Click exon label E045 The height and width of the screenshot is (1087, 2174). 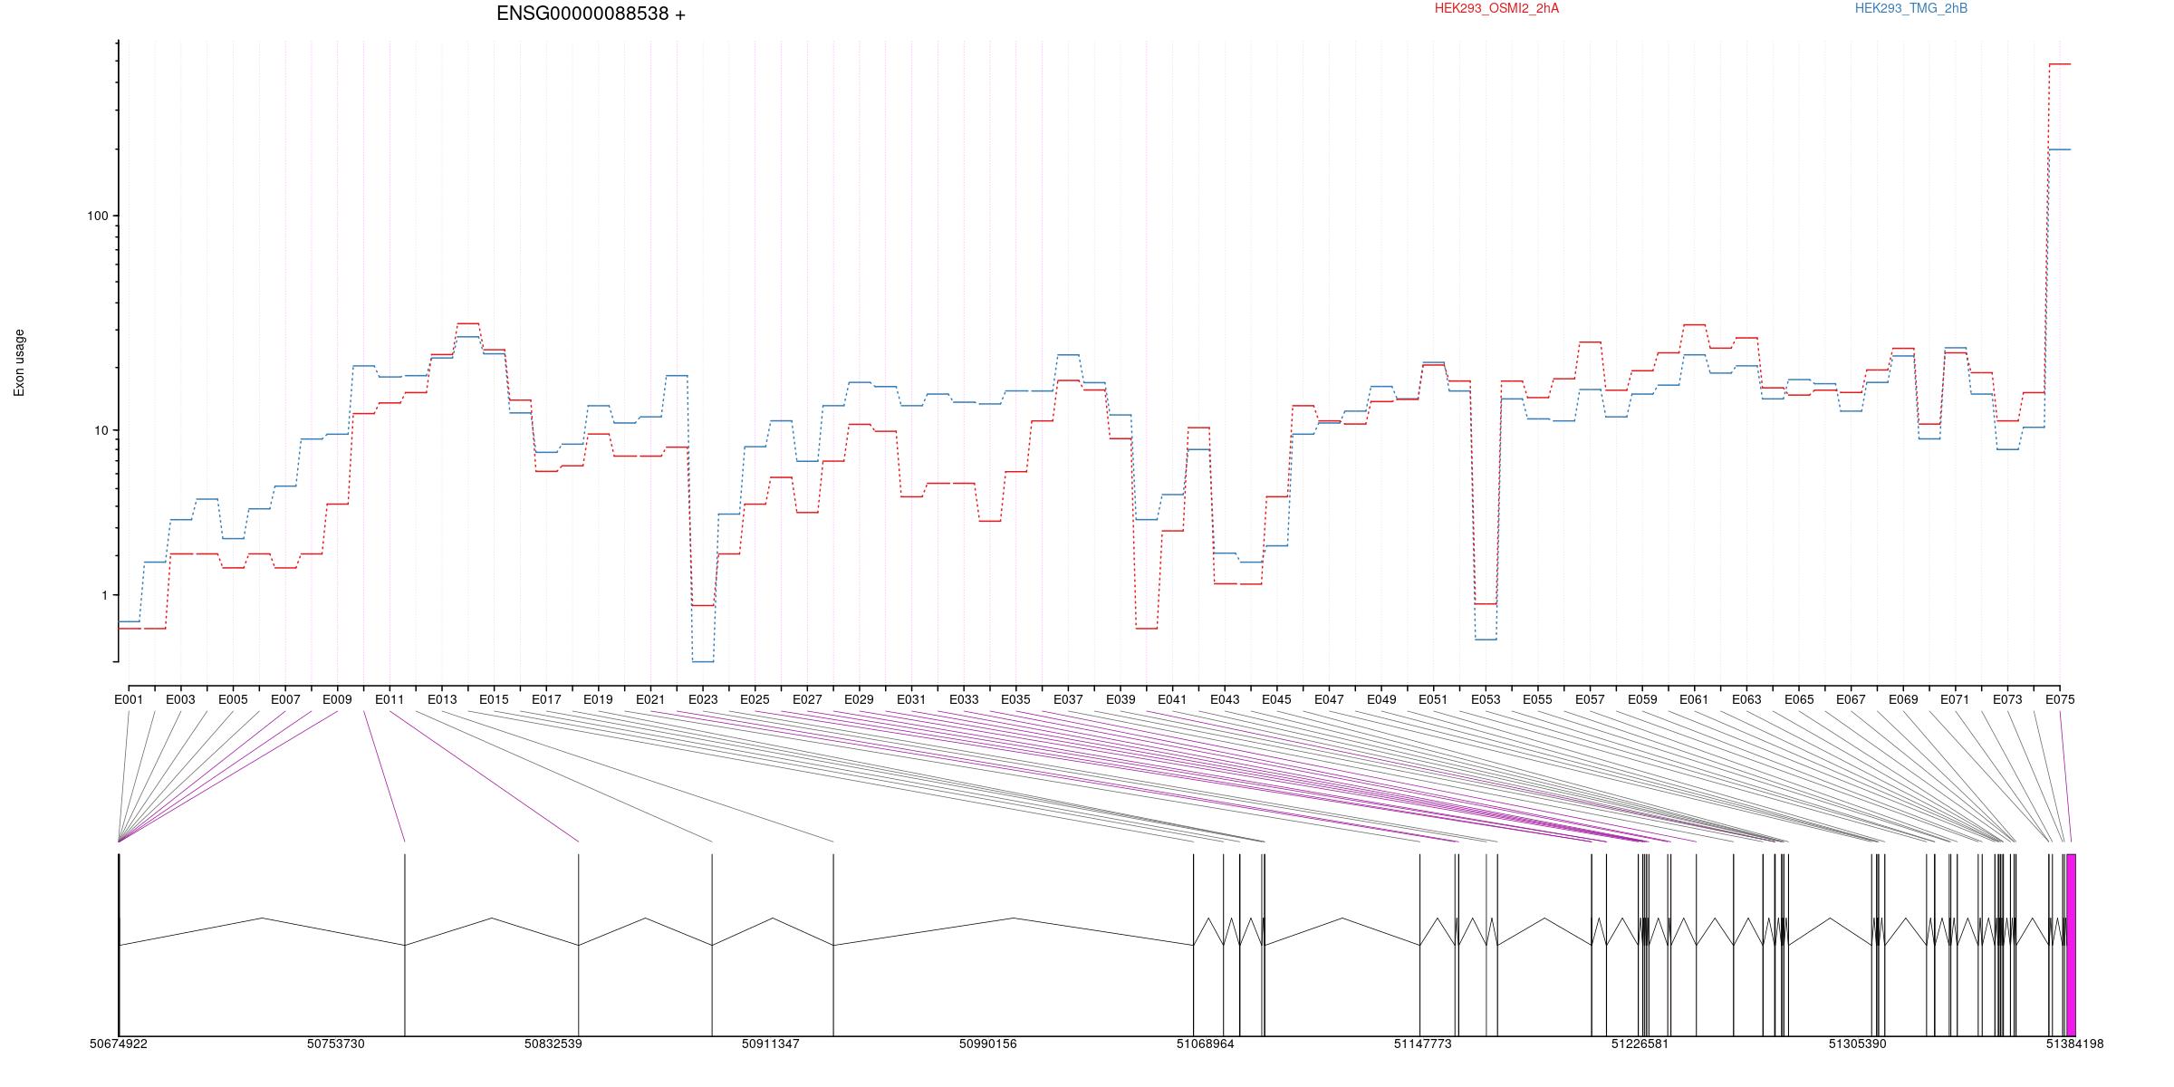click(1276, 699)
